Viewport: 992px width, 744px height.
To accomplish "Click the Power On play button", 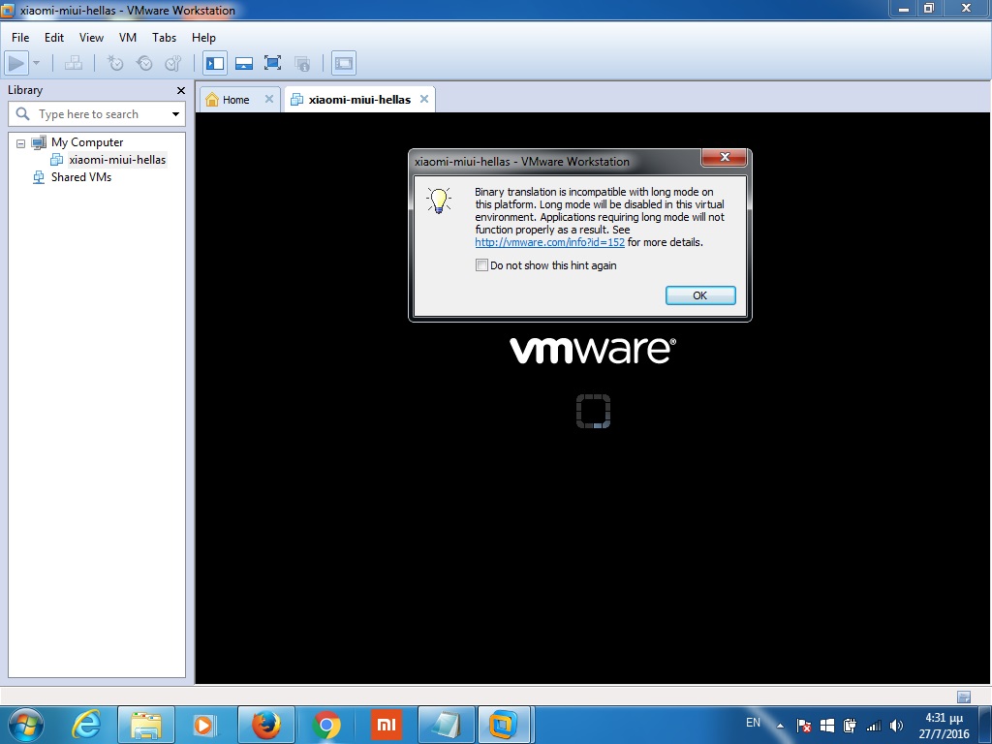I will pos(16,63).
